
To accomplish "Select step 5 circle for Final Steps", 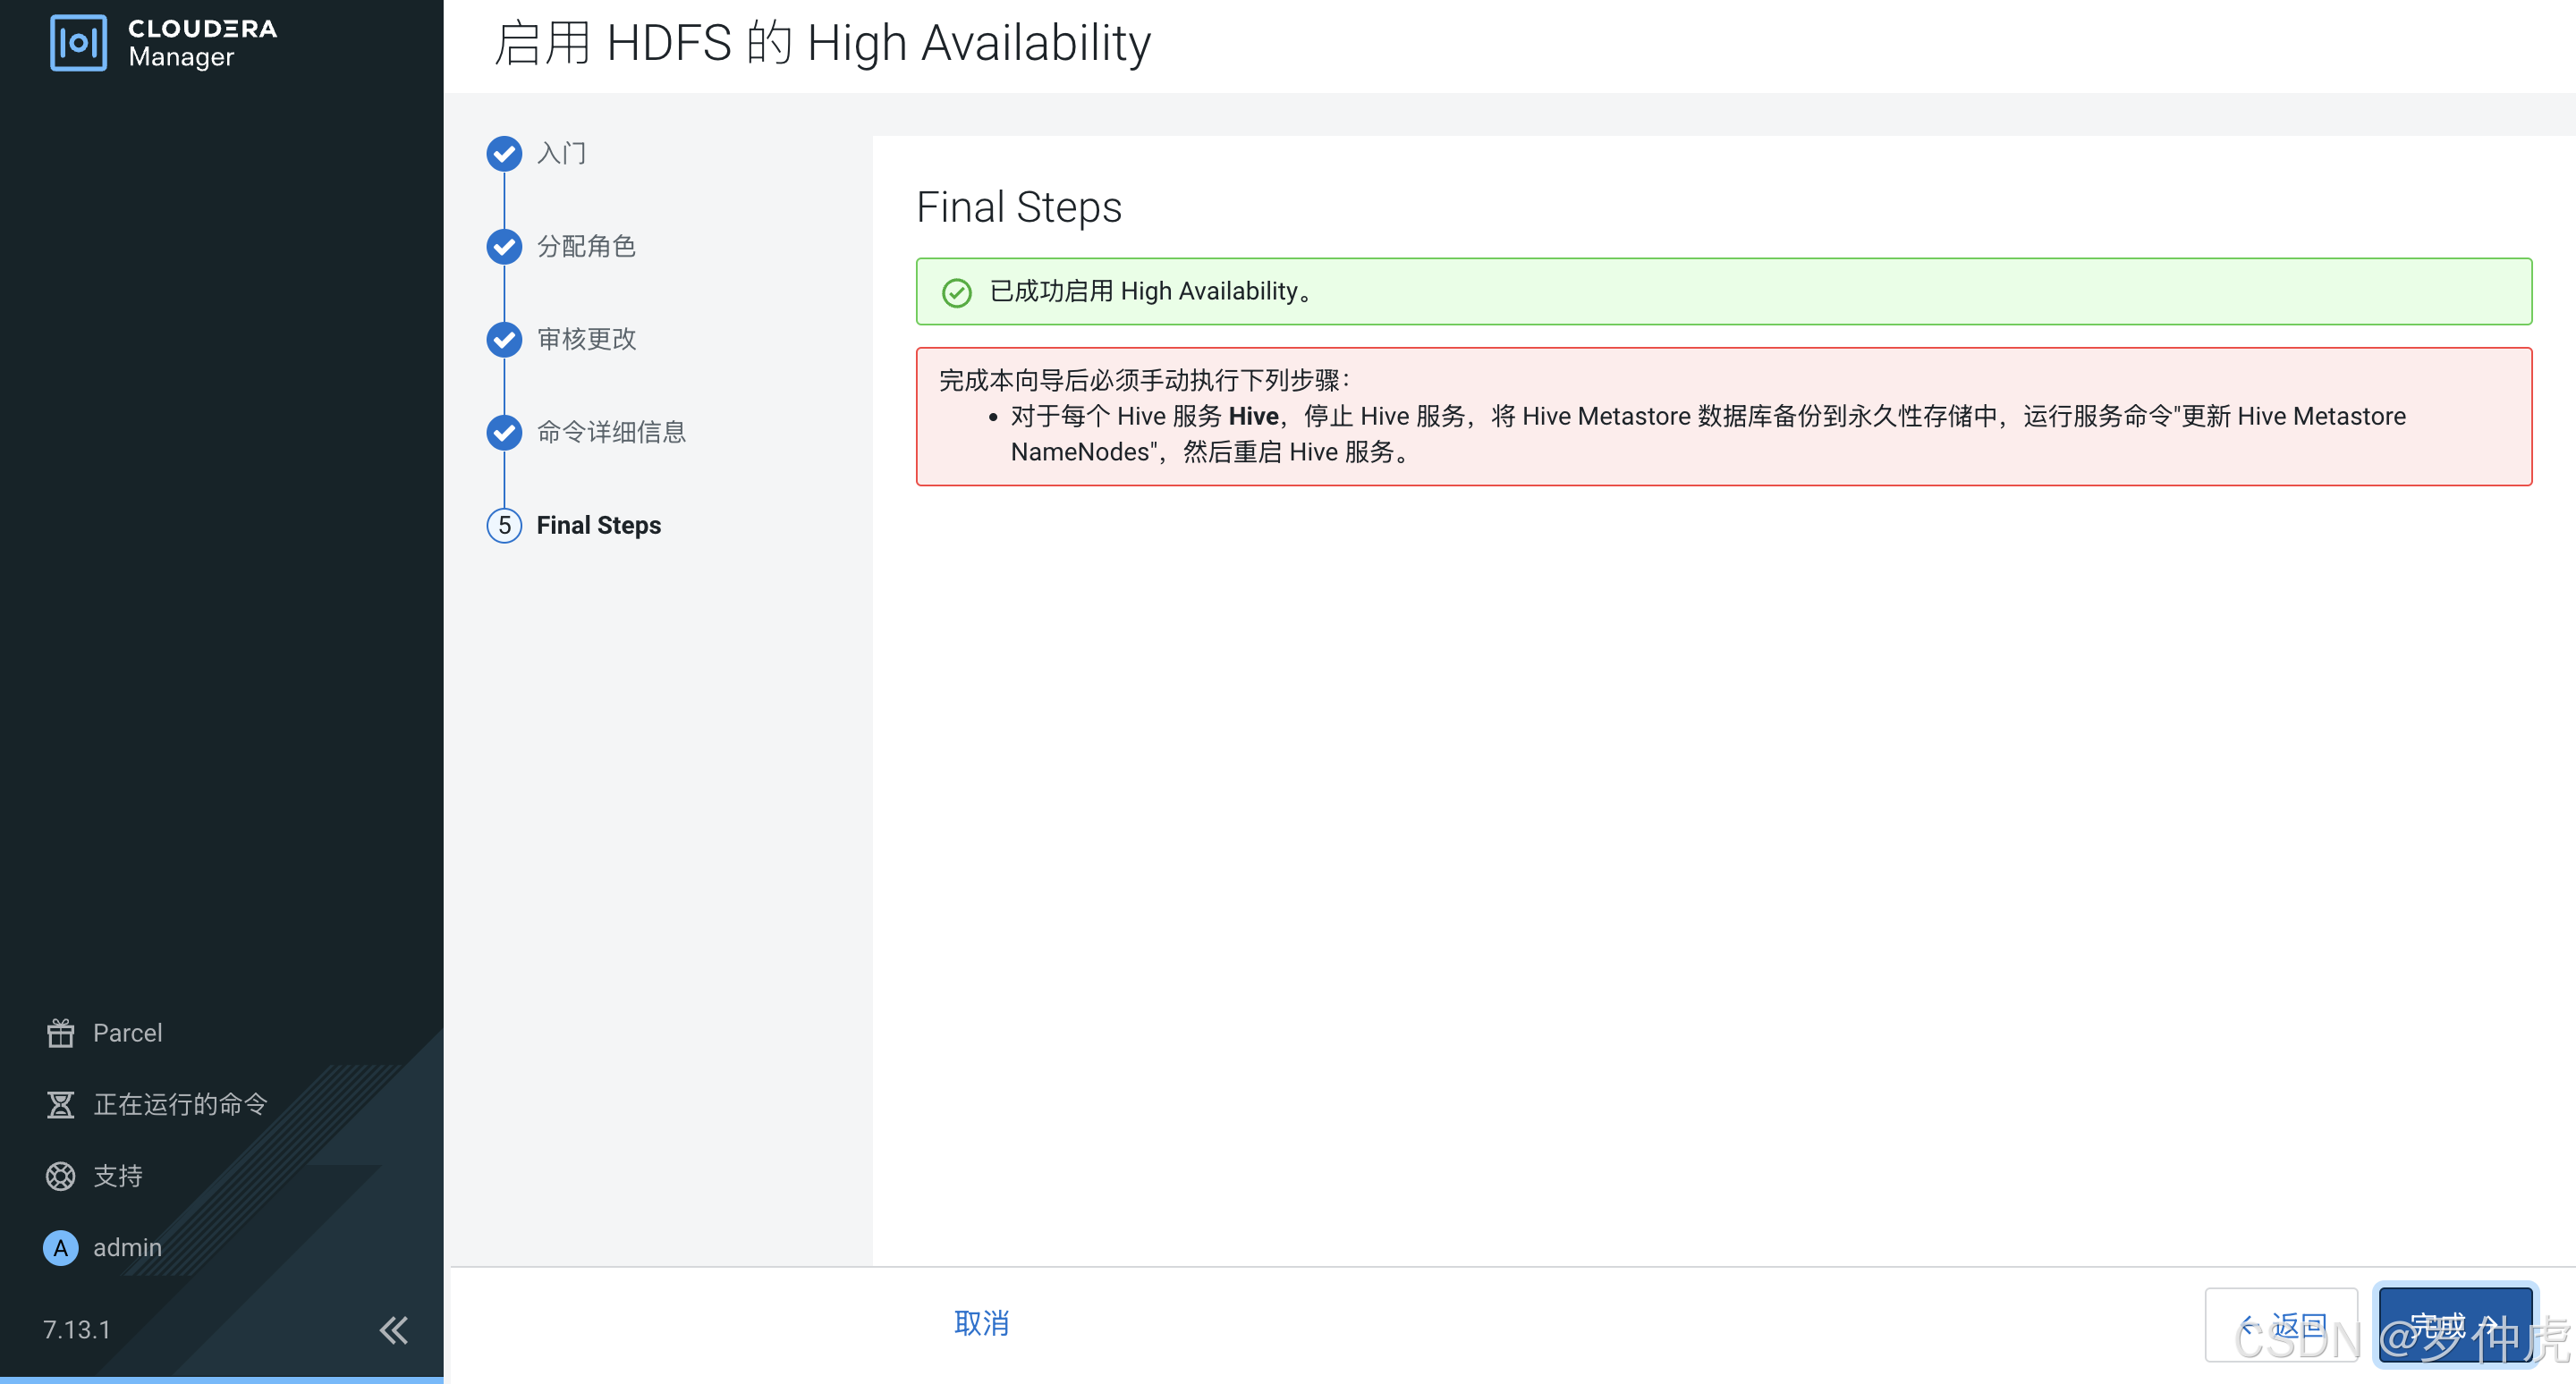I will click(x=504, y=525).
